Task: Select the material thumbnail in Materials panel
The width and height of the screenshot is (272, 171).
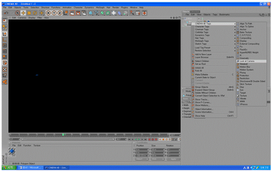Action: point(12,151)
